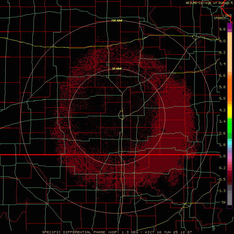
Task: Click the 6.6 value on color scale
Action: click(x=222, y=75)
